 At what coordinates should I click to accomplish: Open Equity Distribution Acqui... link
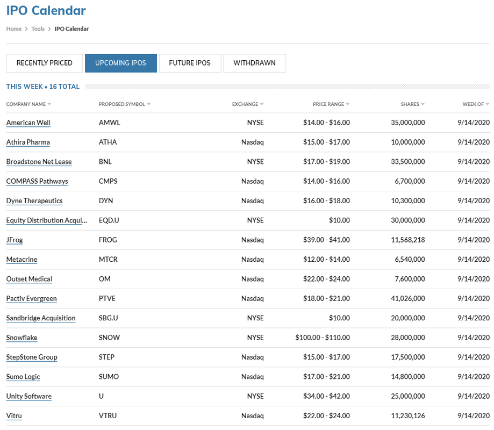(x=47, y=220)
